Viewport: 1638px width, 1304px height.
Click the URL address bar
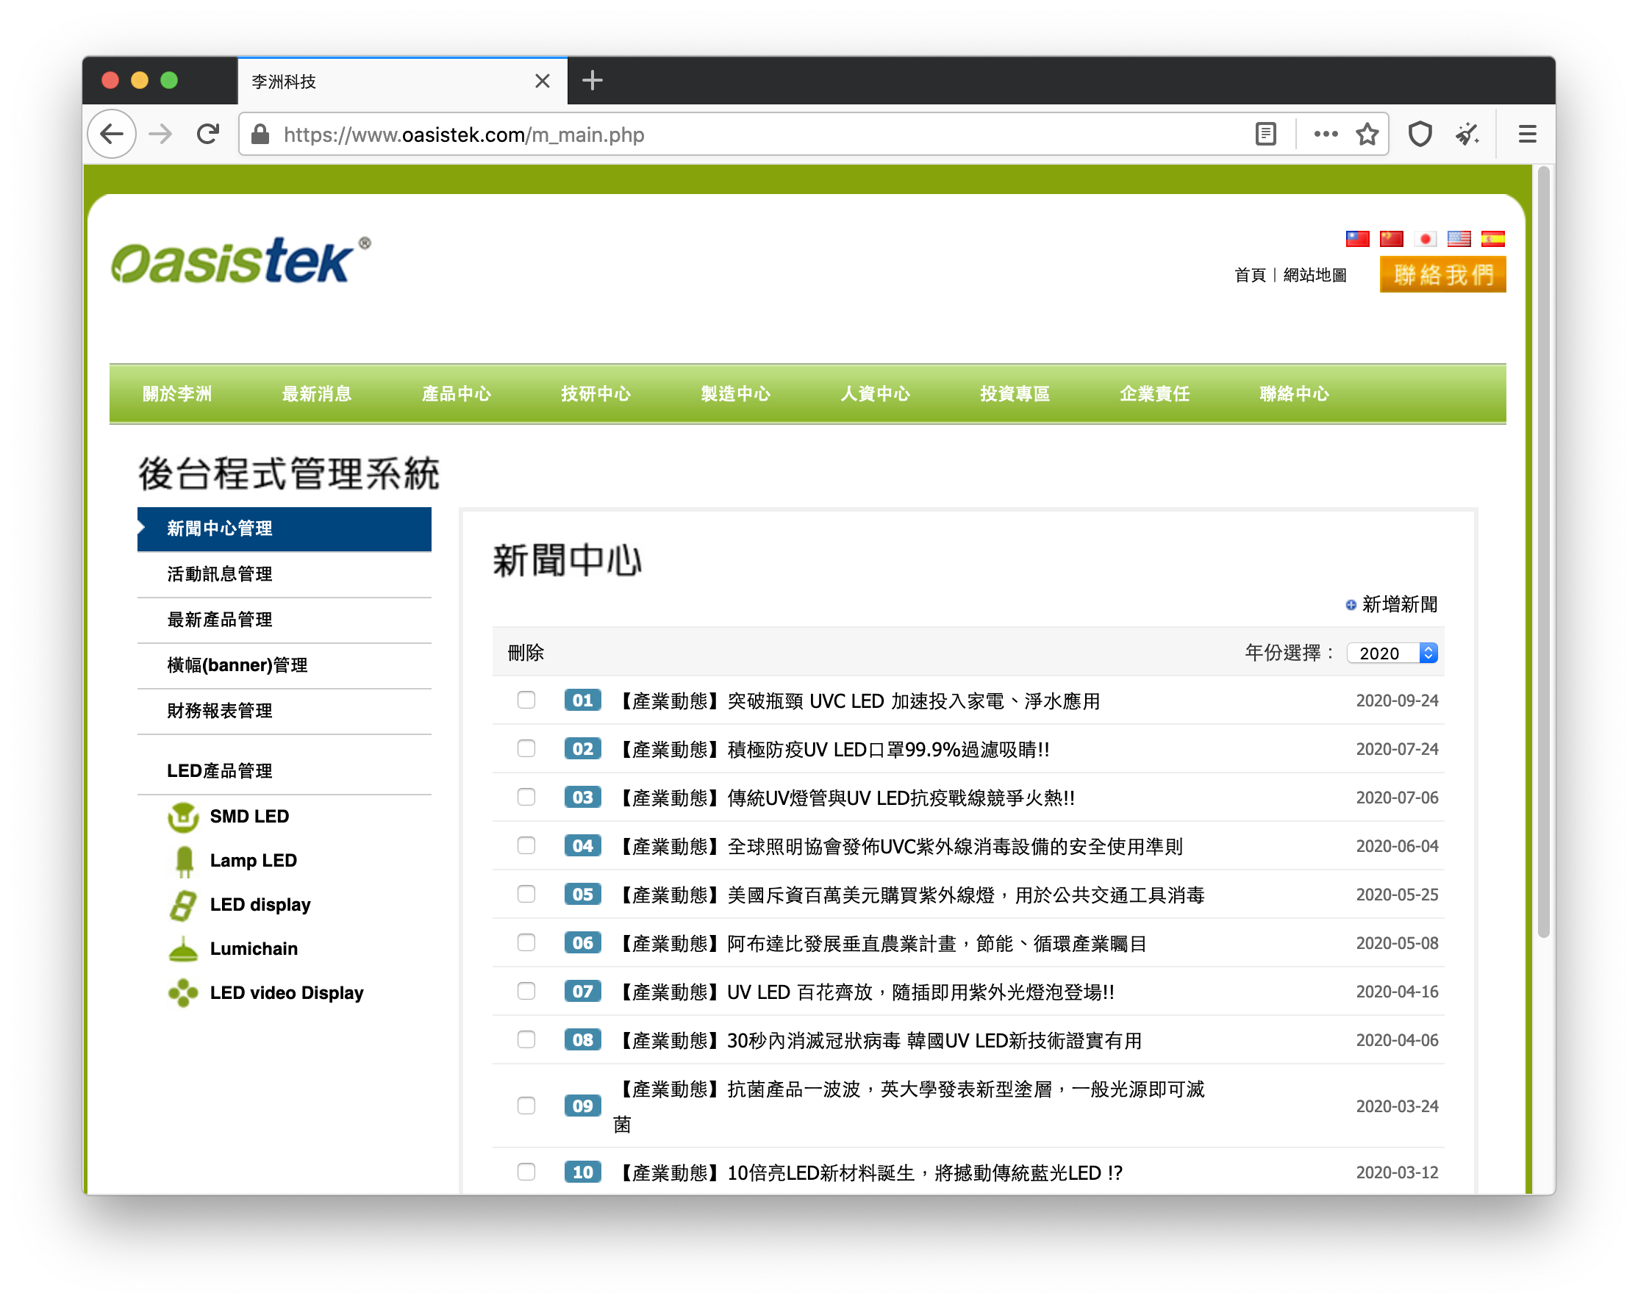pos(759,135)
